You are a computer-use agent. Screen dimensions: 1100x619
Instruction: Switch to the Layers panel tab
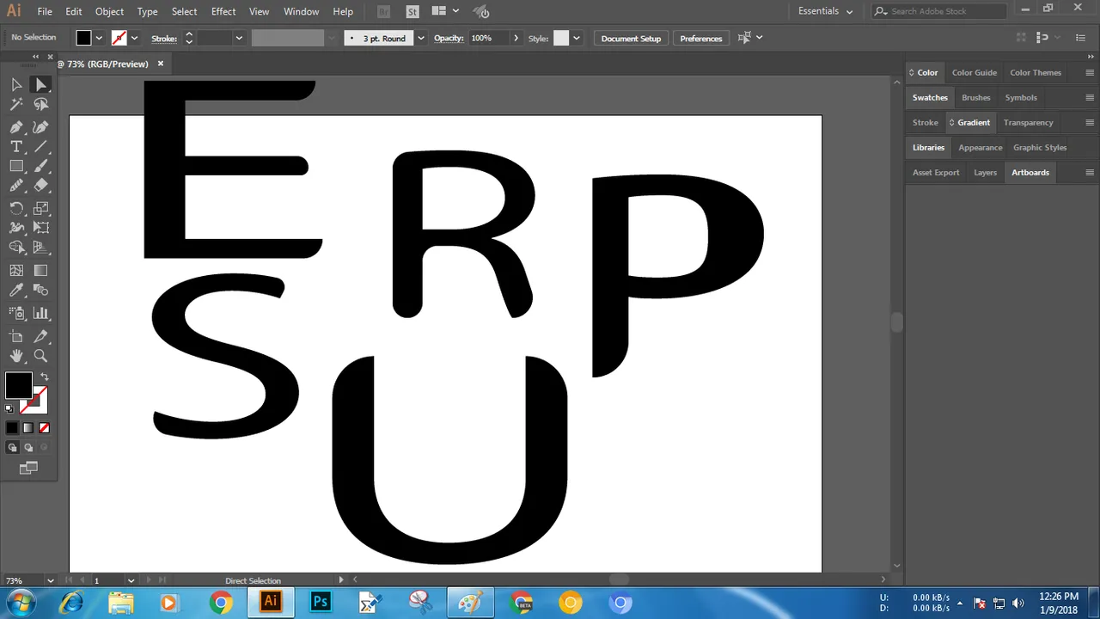pyautogui.click(x=985, y=172)
